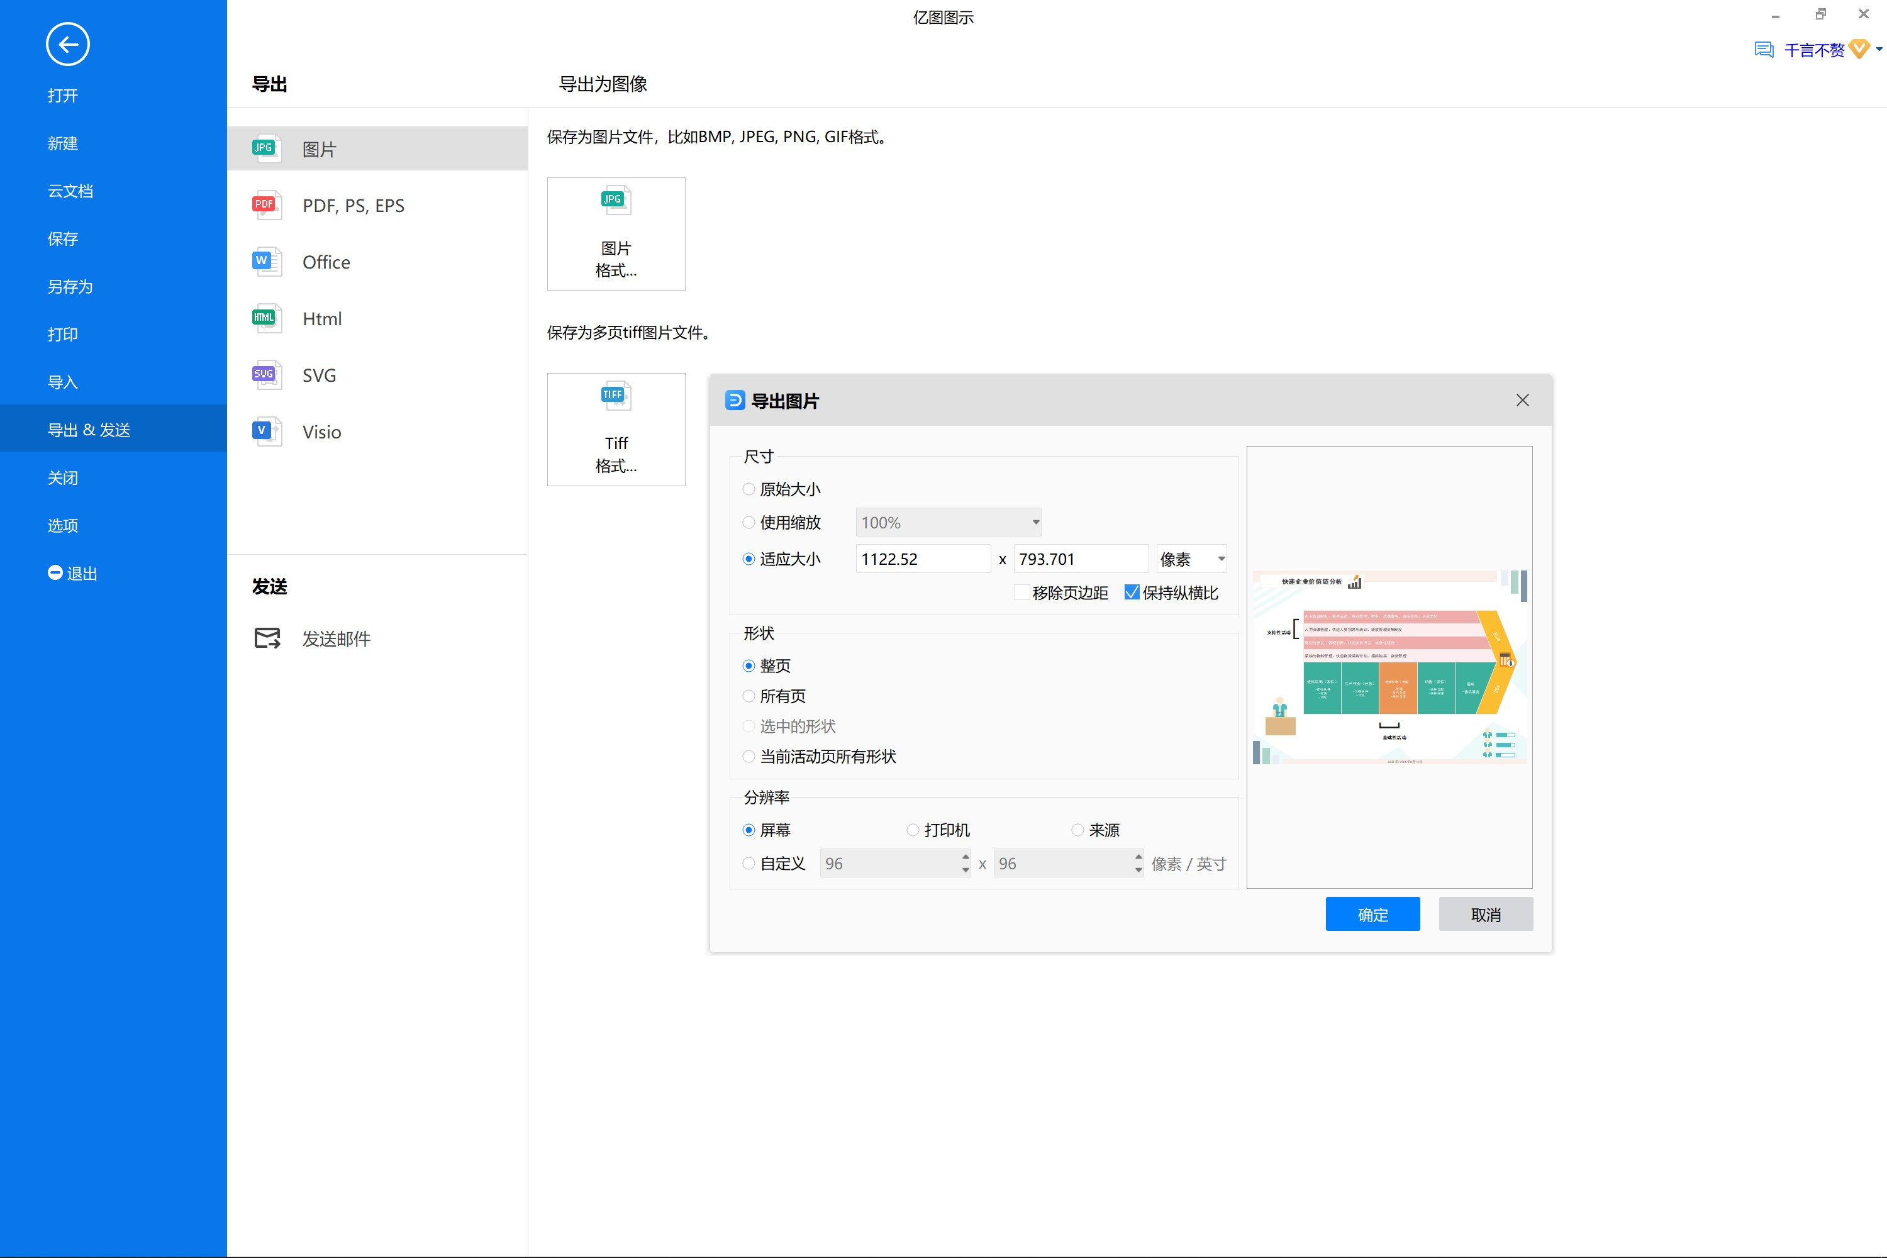Enable the 移除页边距 checkbox

coord(1022,592)
